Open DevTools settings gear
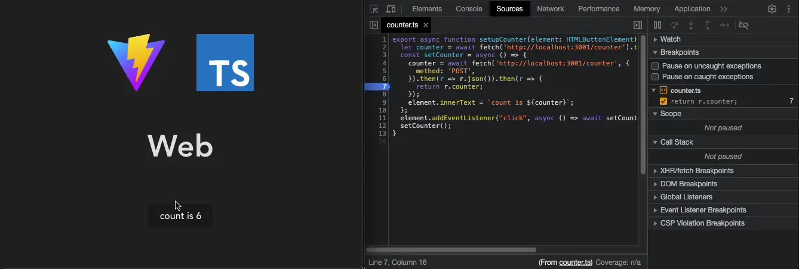This screenshot has width=799, height=269. [x=772, y=9]
